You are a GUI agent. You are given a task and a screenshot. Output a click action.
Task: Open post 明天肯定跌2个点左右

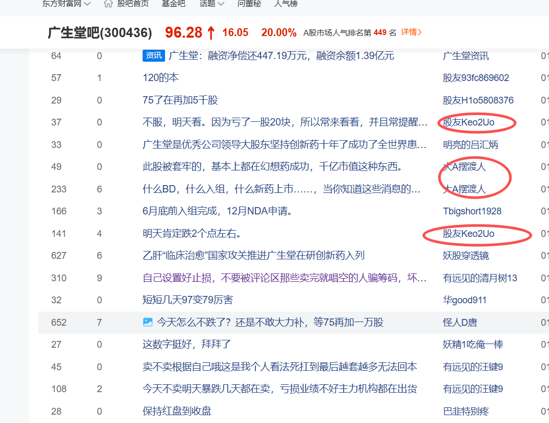(x=192, y=233)
